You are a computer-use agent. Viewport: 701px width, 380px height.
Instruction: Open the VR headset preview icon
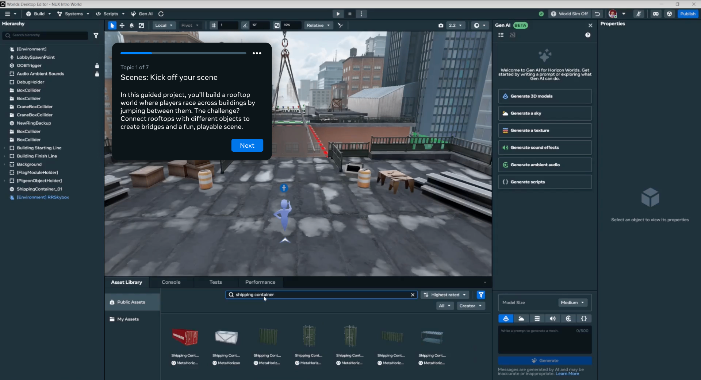point(656,14)
